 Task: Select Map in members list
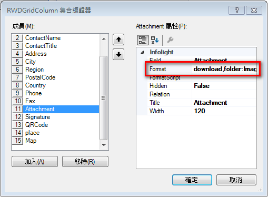[55, 141]
